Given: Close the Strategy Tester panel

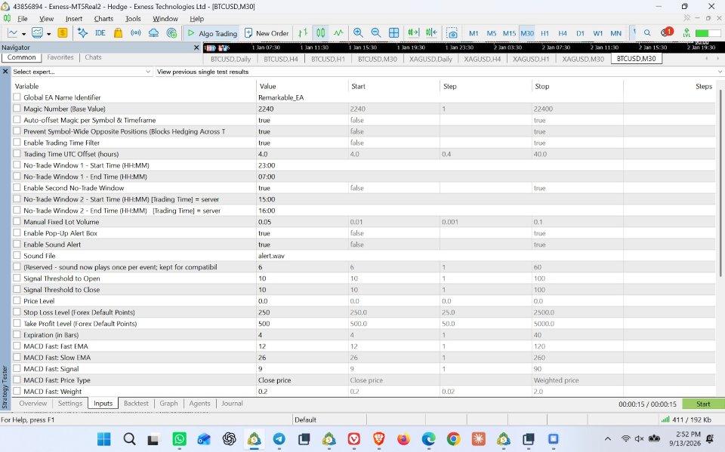Looking at the screenshot, I should 5,72.
